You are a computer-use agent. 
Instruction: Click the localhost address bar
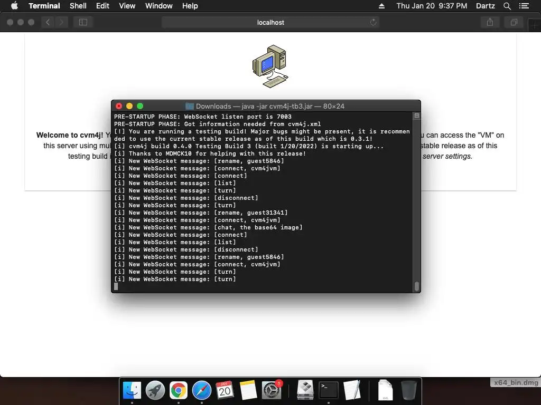tap(270, 22)
